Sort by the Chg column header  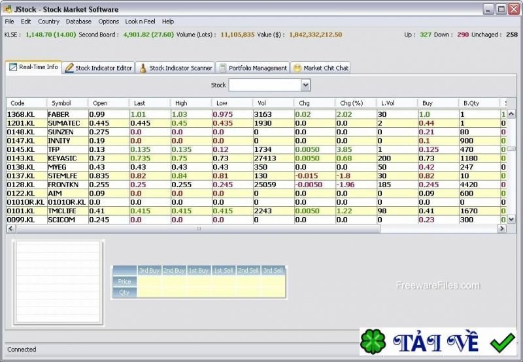(x=314, y=103)
